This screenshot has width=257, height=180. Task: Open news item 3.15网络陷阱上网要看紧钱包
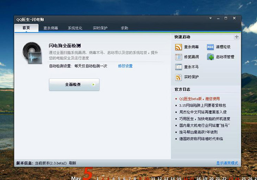(202, 106)
